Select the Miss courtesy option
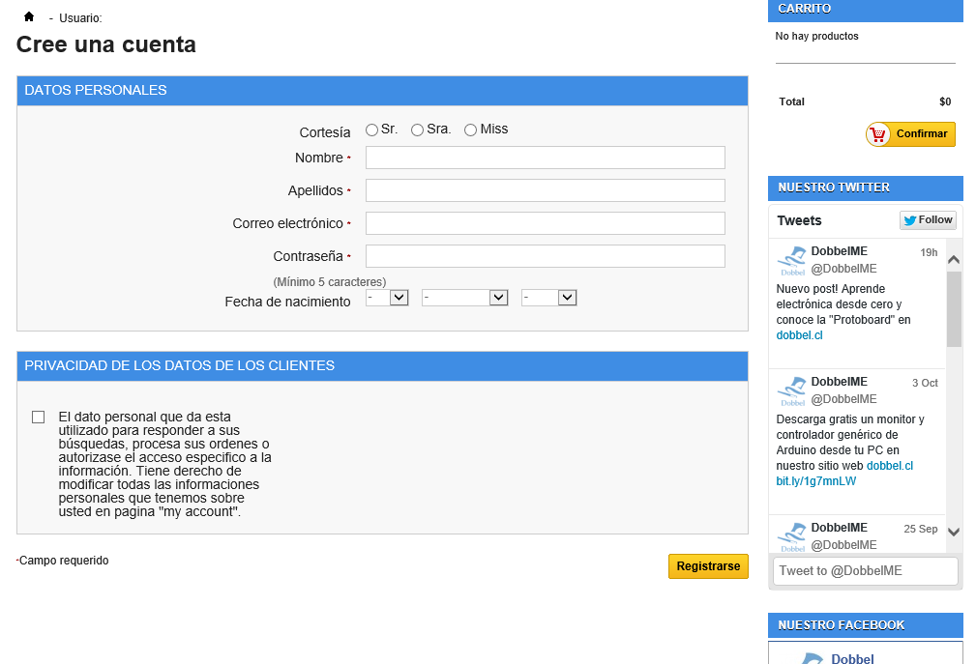The width and height of the screenshot is (976, 664). pos(470,130)
